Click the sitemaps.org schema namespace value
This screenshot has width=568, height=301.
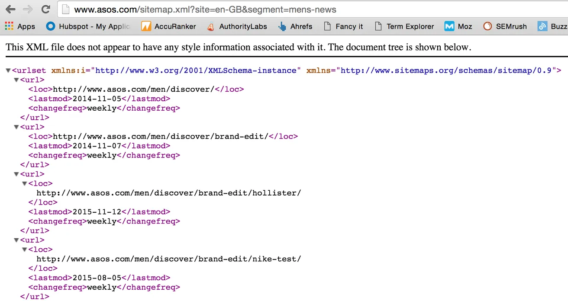446,70
